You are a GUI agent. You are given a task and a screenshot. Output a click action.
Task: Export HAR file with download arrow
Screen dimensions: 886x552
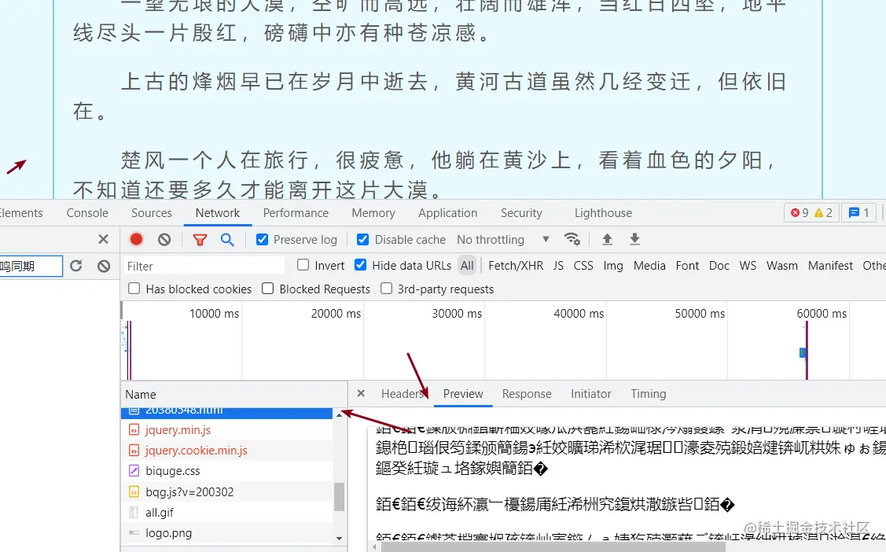point(634,239)
